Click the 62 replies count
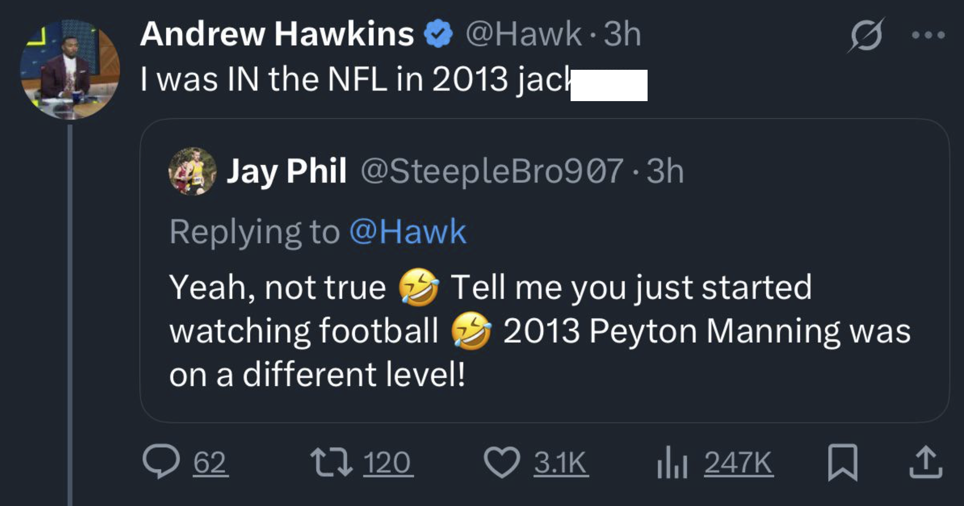 tap(210, 462)
